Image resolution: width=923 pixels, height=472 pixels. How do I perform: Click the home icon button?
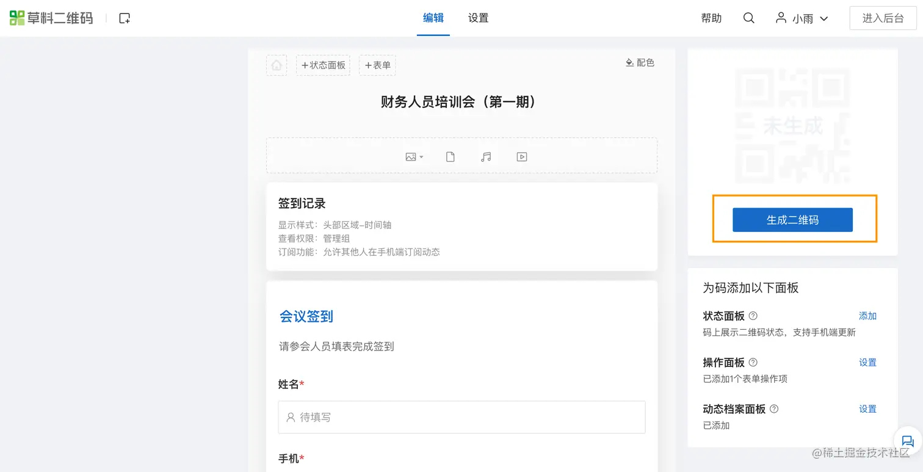click(x=277, y=65)
